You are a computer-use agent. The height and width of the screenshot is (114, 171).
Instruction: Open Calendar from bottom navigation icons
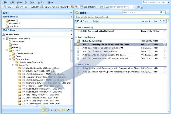point(48,110)
